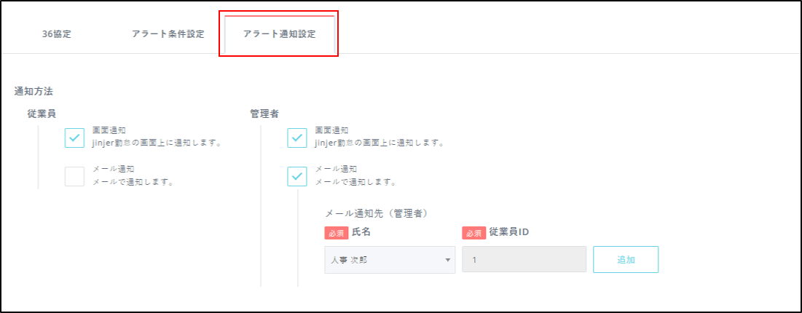
Task: Disable メール通知 checkbox under 管理者
Action: coord(297,176)
